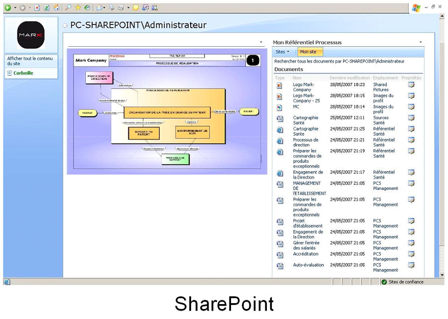Open the MANAGEMENT DE l'ETABLISSEMENT document

(310, 188)
